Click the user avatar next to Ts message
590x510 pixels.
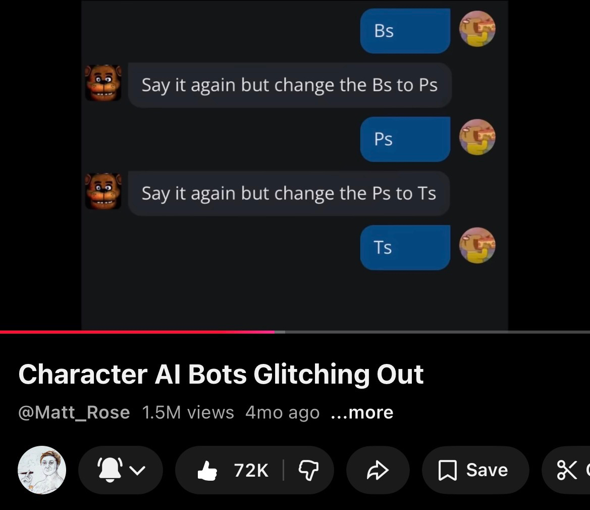[477, 245]
